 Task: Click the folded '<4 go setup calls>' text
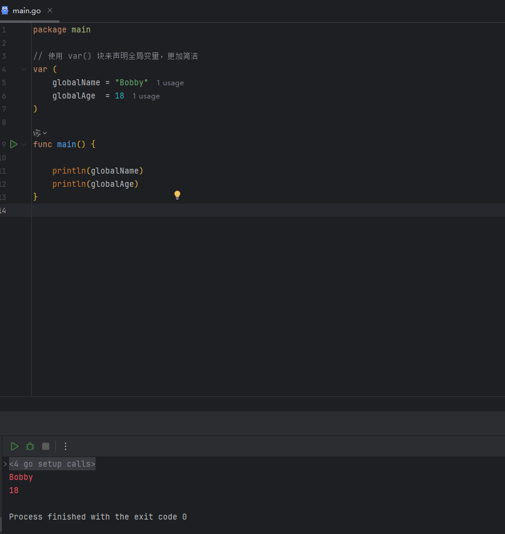coord(52,464)
